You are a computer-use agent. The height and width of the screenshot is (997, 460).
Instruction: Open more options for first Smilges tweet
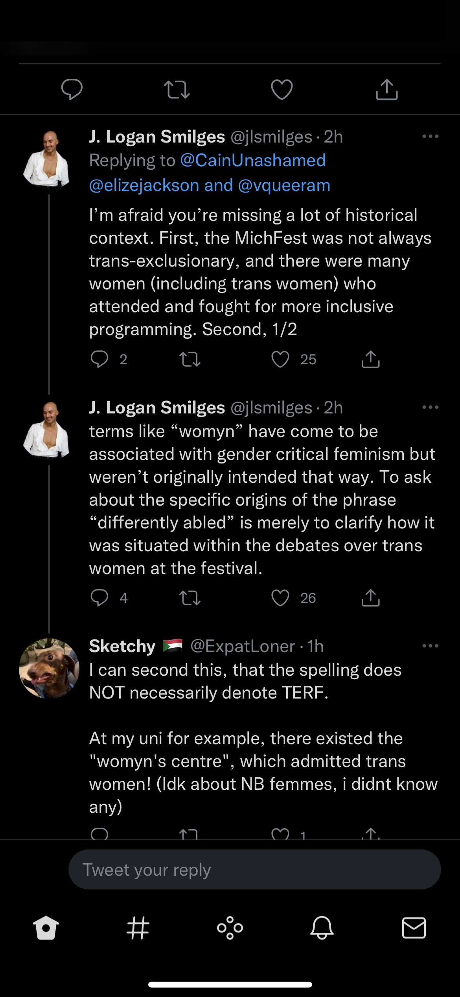click(x=430, y=137)
